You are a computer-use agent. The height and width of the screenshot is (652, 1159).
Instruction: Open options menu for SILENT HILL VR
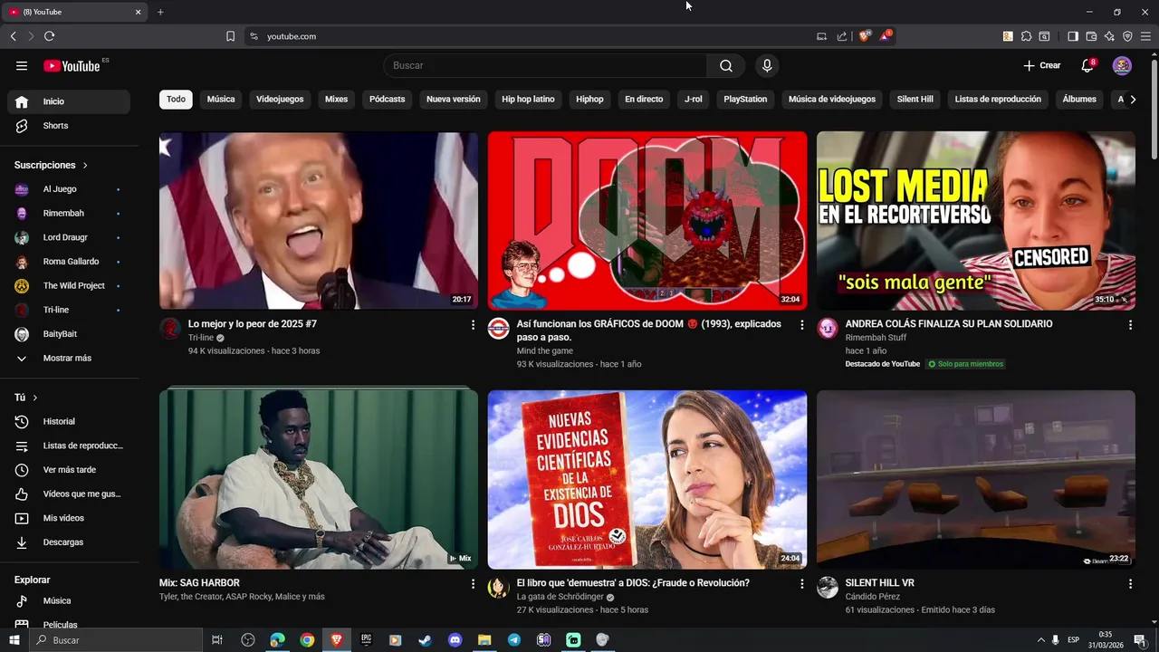(1130, 584)
